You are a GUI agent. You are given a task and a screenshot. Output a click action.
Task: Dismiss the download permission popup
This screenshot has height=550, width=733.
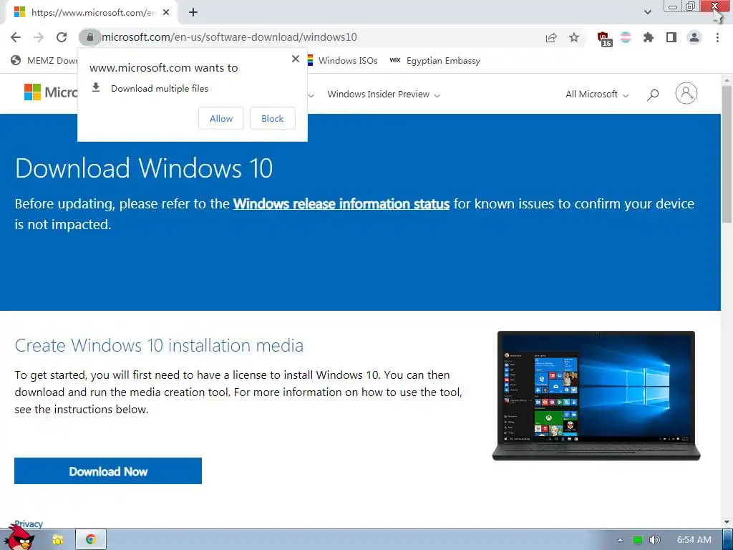pos(296,59)
